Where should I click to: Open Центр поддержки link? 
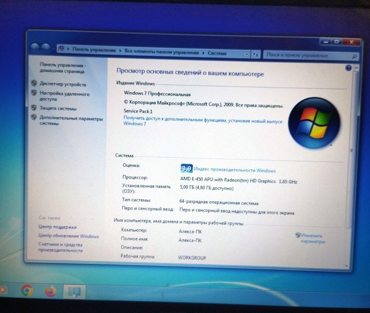pos(57,227)
